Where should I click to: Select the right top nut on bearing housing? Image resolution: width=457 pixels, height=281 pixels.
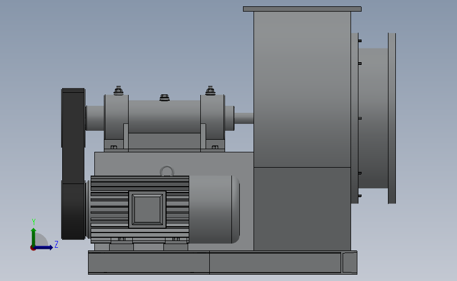click(x=210, y=91)
